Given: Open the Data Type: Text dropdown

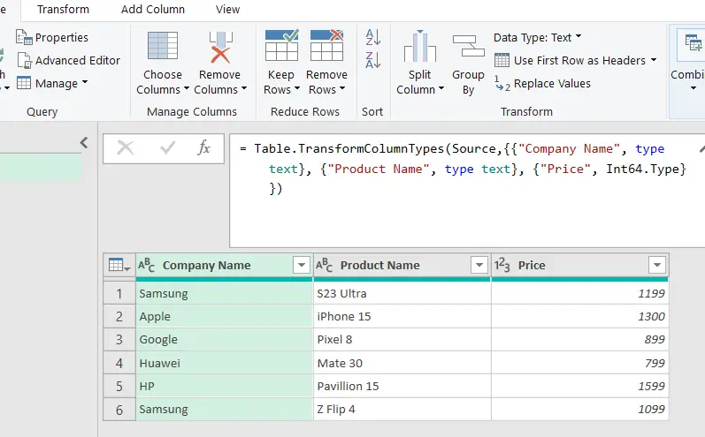Looking at the screenshot, I should click(x=537, y=37).
